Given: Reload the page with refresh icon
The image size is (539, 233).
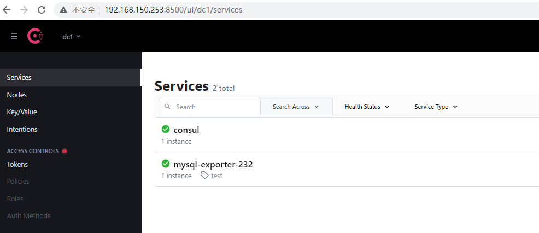Looking at the screenshot, I should click(x=42, y=10).
